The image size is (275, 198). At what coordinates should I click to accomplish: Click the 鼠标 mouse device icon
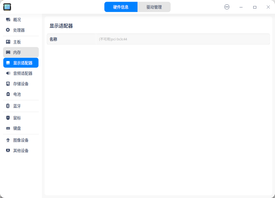(8, 118)
